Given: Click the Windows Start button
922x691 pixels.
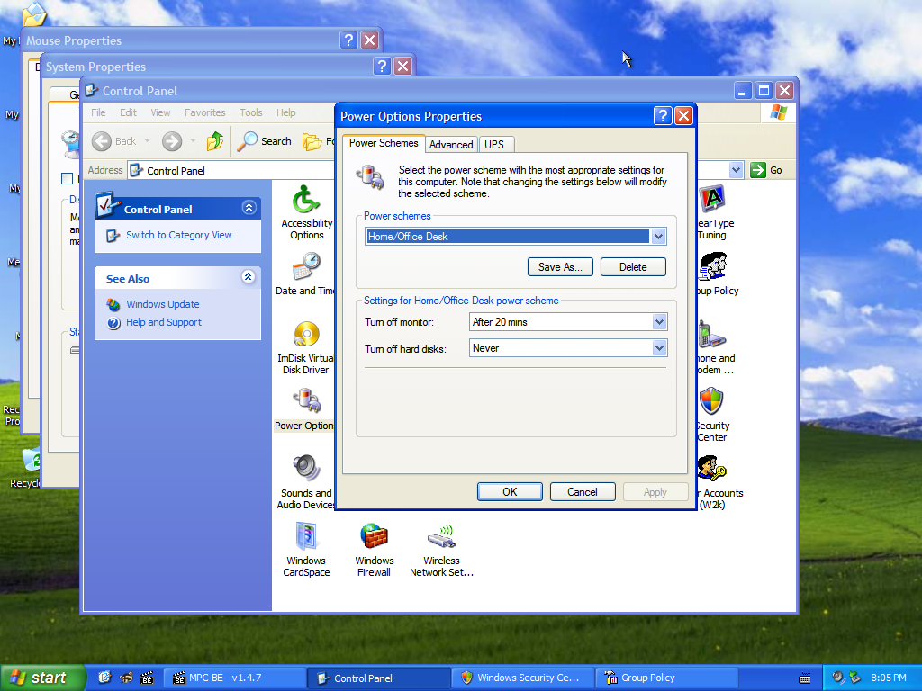Looking at the screenshot, I should [41, 678].
